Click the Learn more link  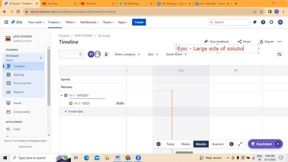click(25, 147)
